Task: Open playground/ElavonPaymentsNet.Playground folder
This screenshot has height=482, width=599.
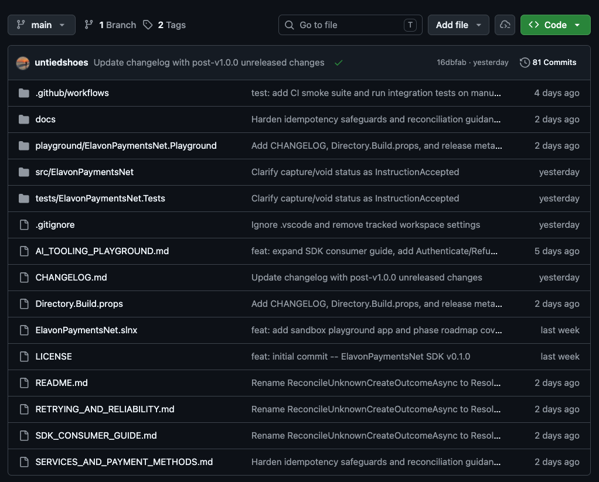Action: click(125, 145)
